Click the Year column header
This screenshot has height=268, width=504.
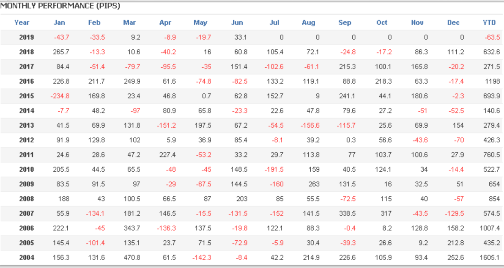pyautogui.click(x=22, y=22)
